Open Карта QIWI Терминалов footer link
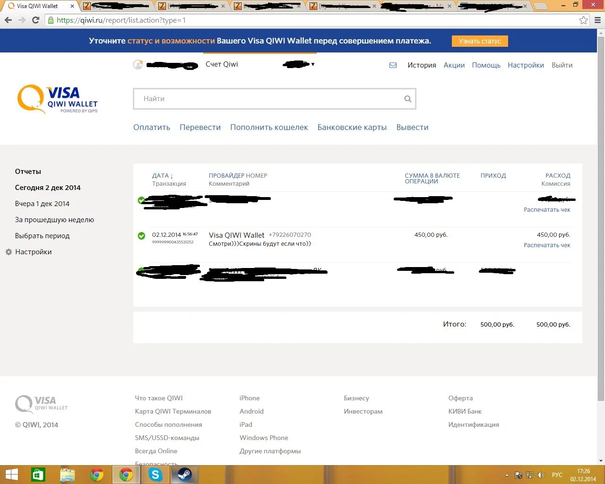 click(173, 412)
